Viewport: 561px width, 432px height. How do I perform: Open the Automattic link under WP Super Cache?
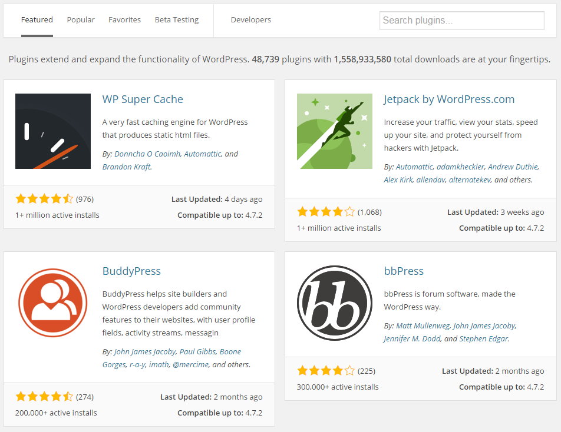point(203,154)
